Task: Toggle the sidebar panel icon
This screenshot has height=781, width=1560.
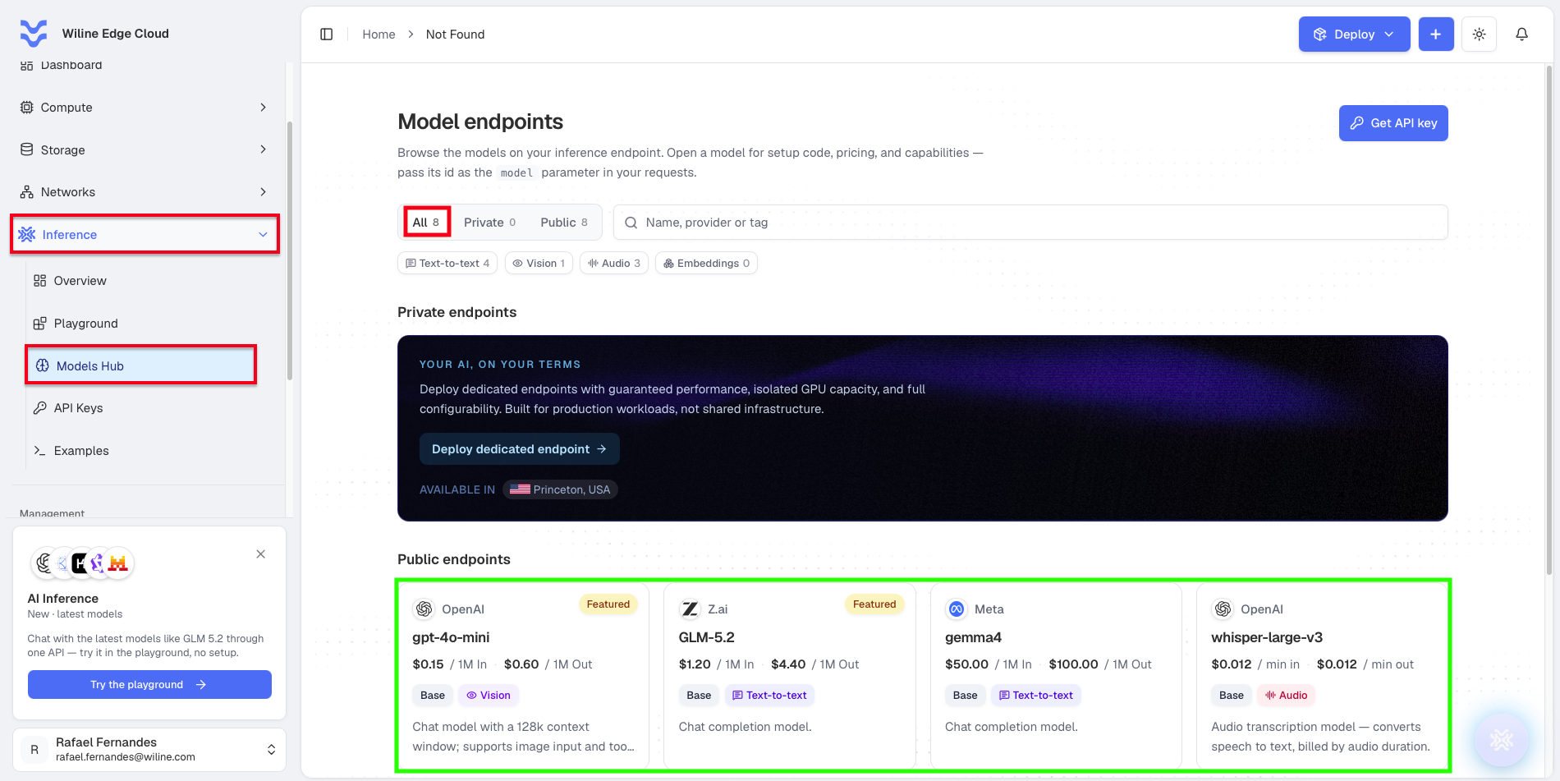Action: click(327, 34)
